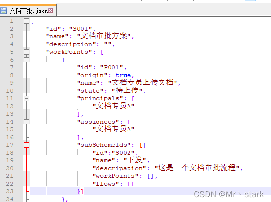Select the 文档审批.json document tab

pyautogui.click(x=28, y=11)
